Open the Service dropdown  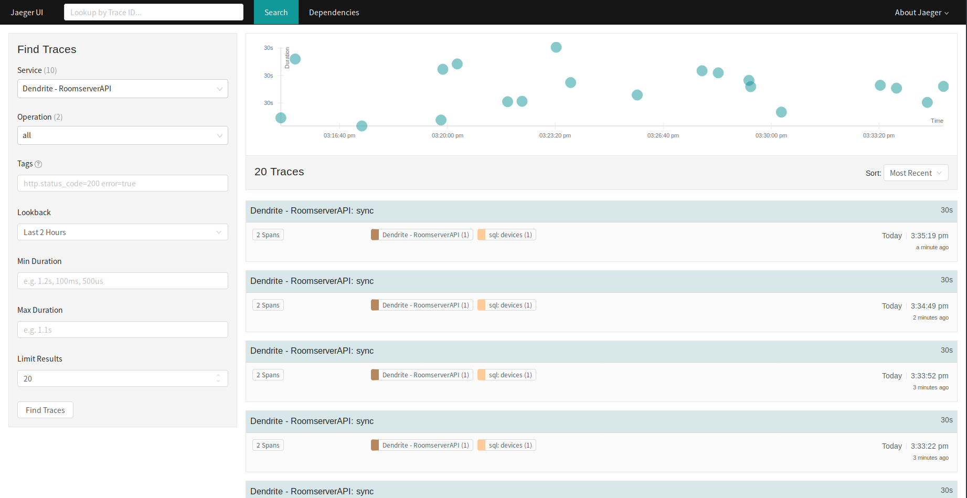122,89
